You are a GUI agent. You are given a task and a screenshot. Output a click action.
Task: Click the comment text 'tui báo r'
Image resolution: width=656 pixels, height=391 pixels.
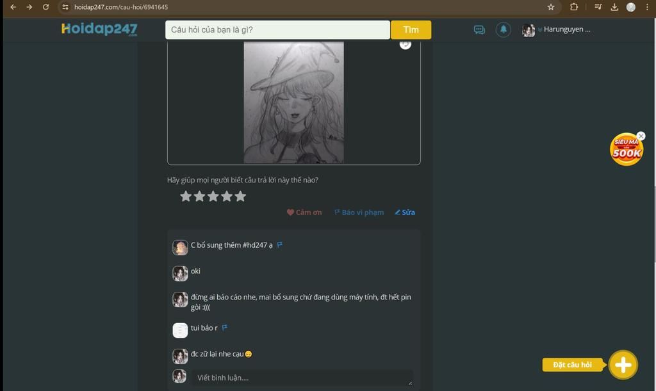tap(204, 328)
